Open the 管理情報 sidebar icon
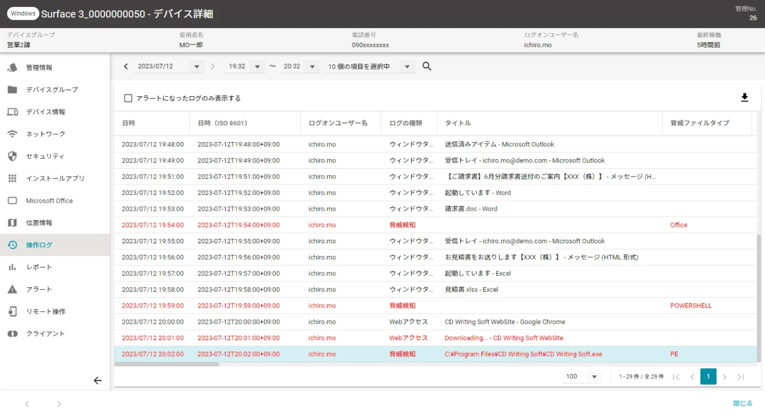The width and height of the screenshot is (765, 414). pyautogui.click(x=12, y=68)
